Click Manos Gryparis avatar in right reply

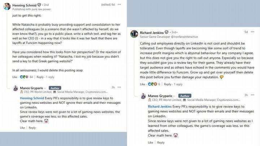click(143, 97)
